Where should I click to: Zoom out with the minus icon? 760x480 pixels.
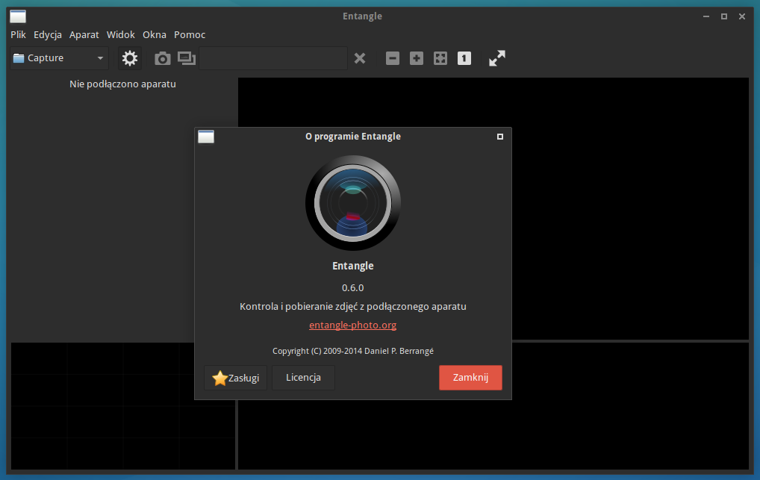393,59
